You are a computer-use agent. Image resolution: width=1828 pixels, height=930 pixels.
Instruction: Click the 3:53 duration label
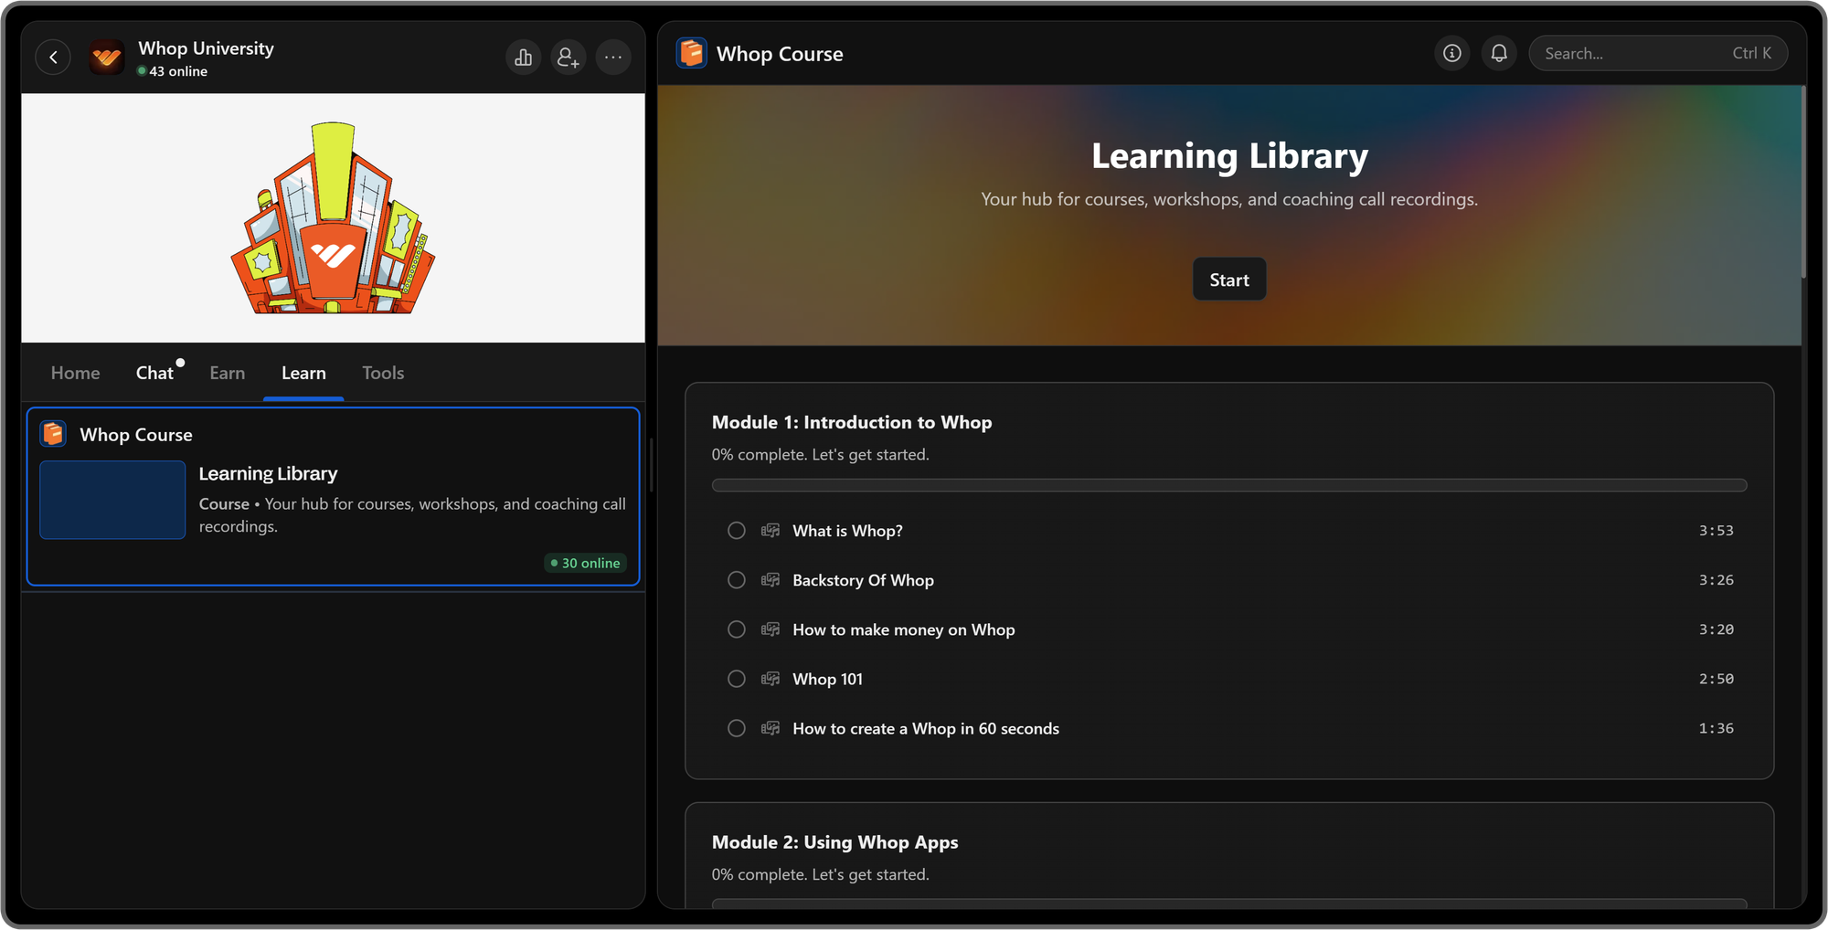1716,531
